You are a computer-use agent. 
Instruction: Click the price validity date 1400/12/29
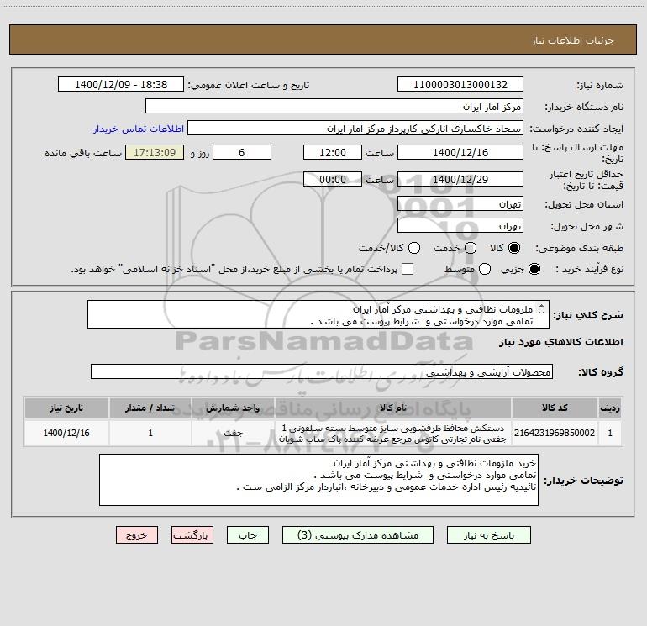[x=460, y=179]
